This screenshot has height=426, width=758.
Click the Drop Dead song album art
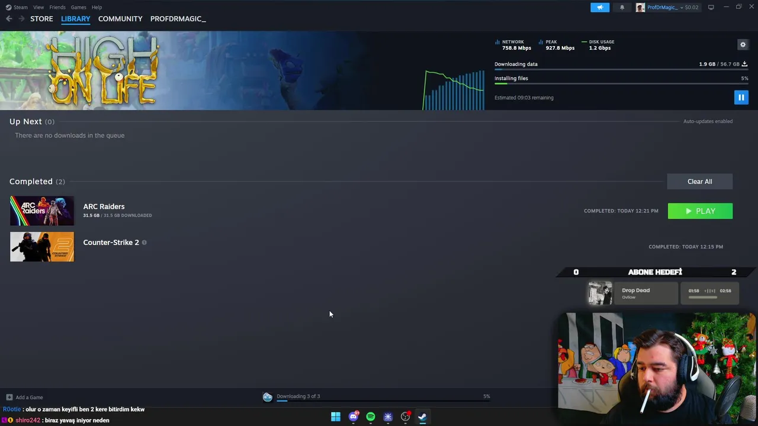point(600,293)
